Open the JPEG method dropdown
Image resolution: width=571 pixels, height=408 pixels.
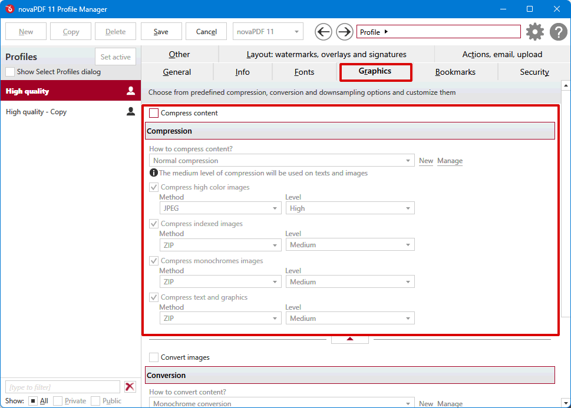click(220, 208)
